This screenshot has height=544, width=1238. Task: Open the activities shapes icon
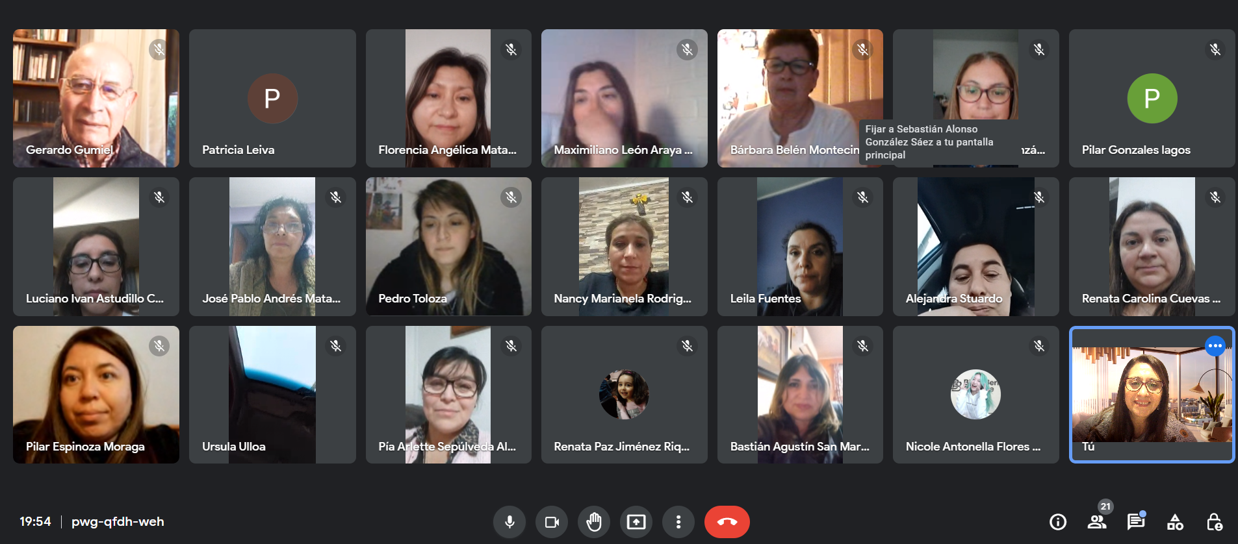point(1175,522)
